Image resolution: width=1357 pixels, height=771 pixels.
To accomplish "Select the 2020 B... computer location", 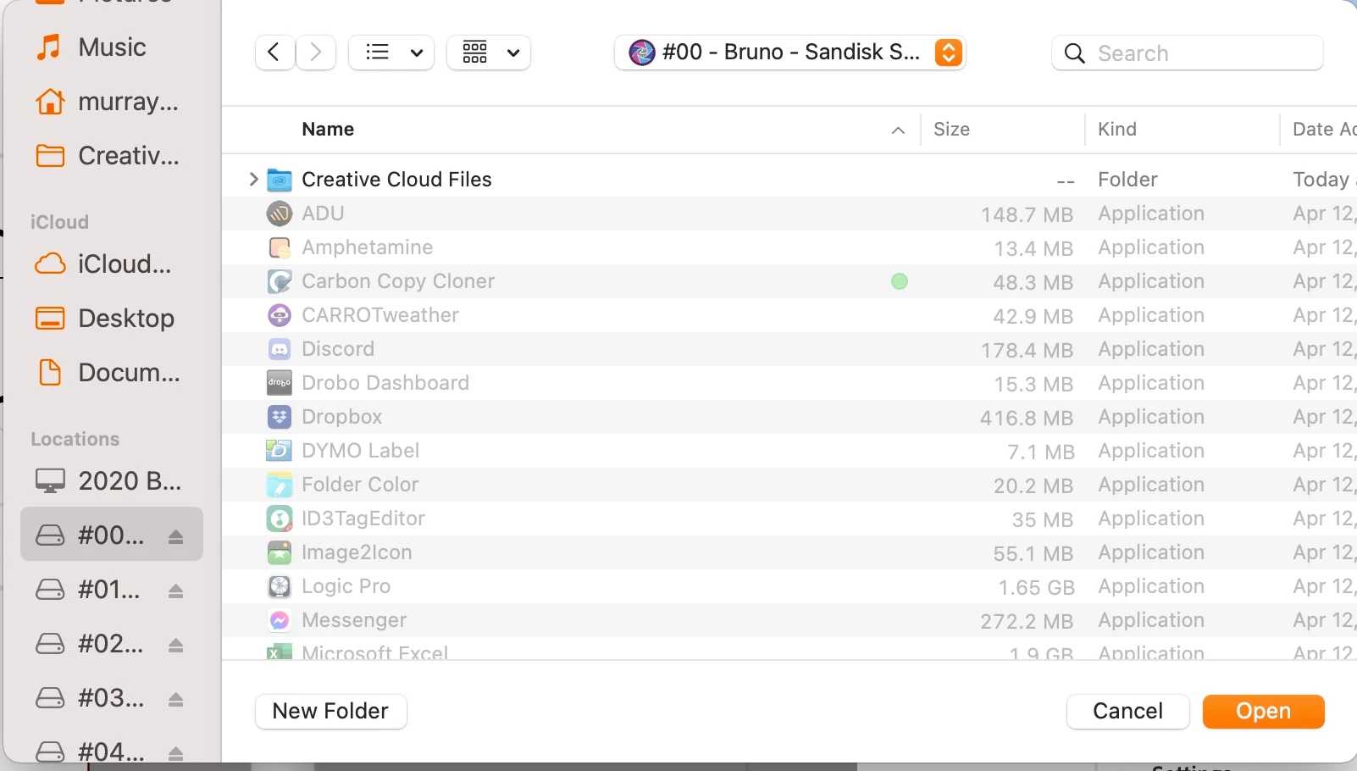I will (110, 481).
